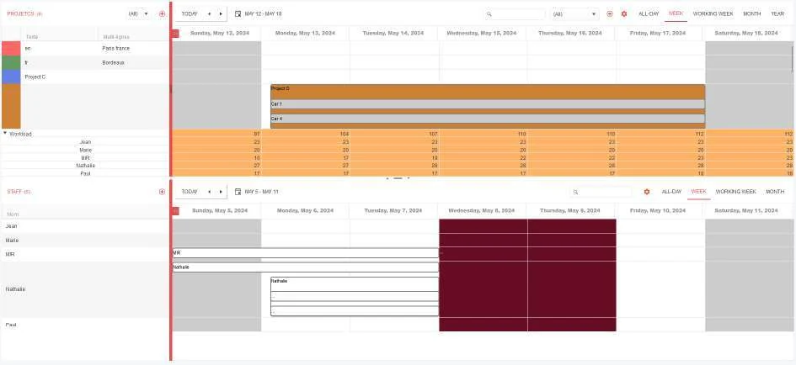Viewport: 796px width, 365px height.
Task: Click 'Marie' under Workload
Action: [85, 150]
